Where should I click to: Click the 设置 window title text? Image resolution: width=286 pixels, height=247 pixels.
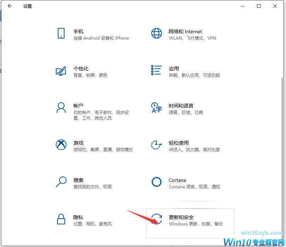point(27,6)
